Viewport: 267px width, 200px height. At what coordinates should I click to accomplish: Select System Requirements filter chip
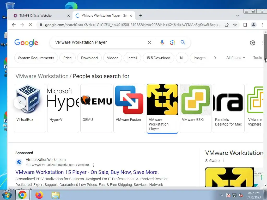coord(36,58)
